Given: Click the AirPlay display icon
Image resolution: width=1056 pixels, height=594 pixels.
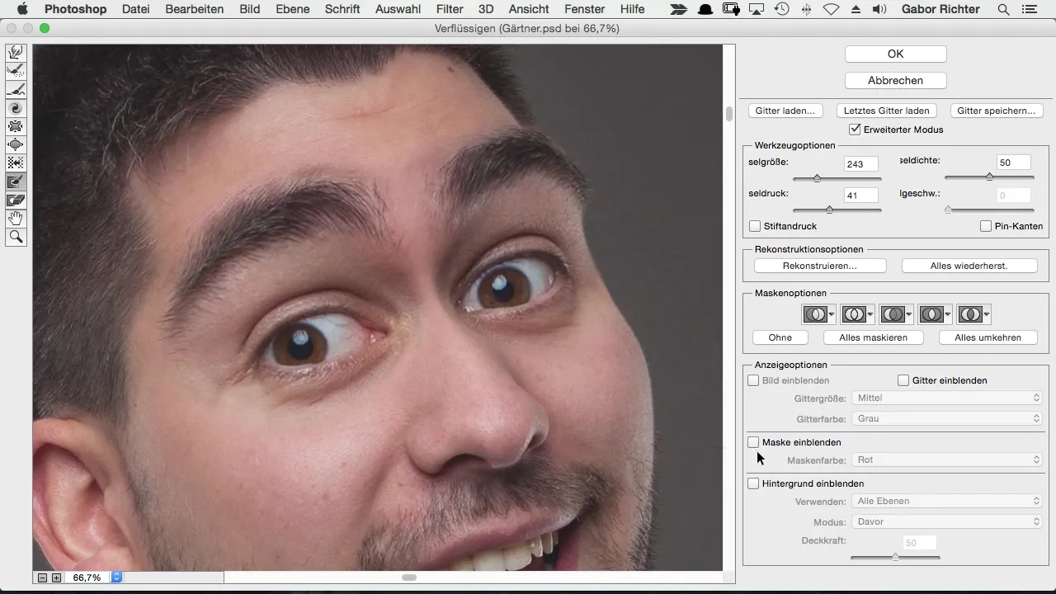Looking at the screenshot, I should [757, 10].
